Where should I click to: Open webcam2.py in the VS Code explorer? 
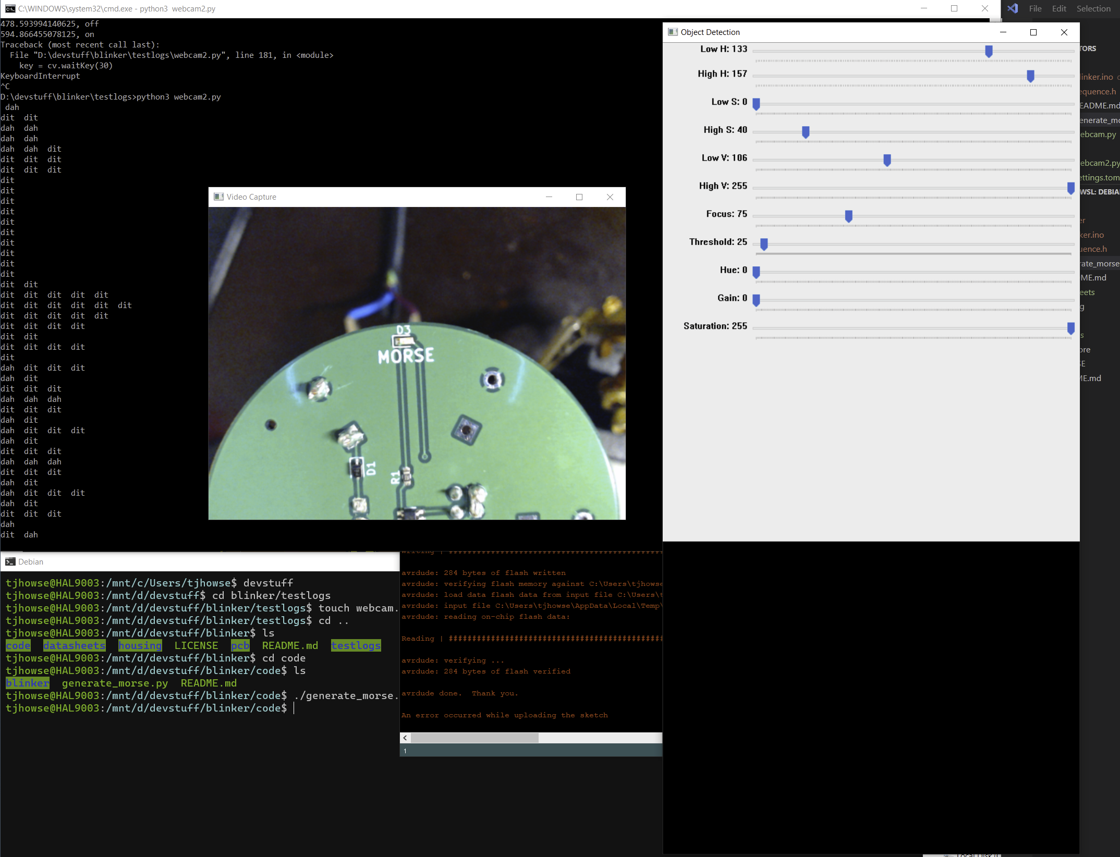1099,163
